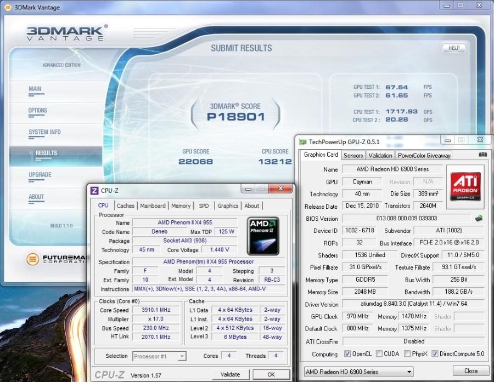
Task: Switch to the Mainboard tab in CPU-Z
Action: [153, 206]
